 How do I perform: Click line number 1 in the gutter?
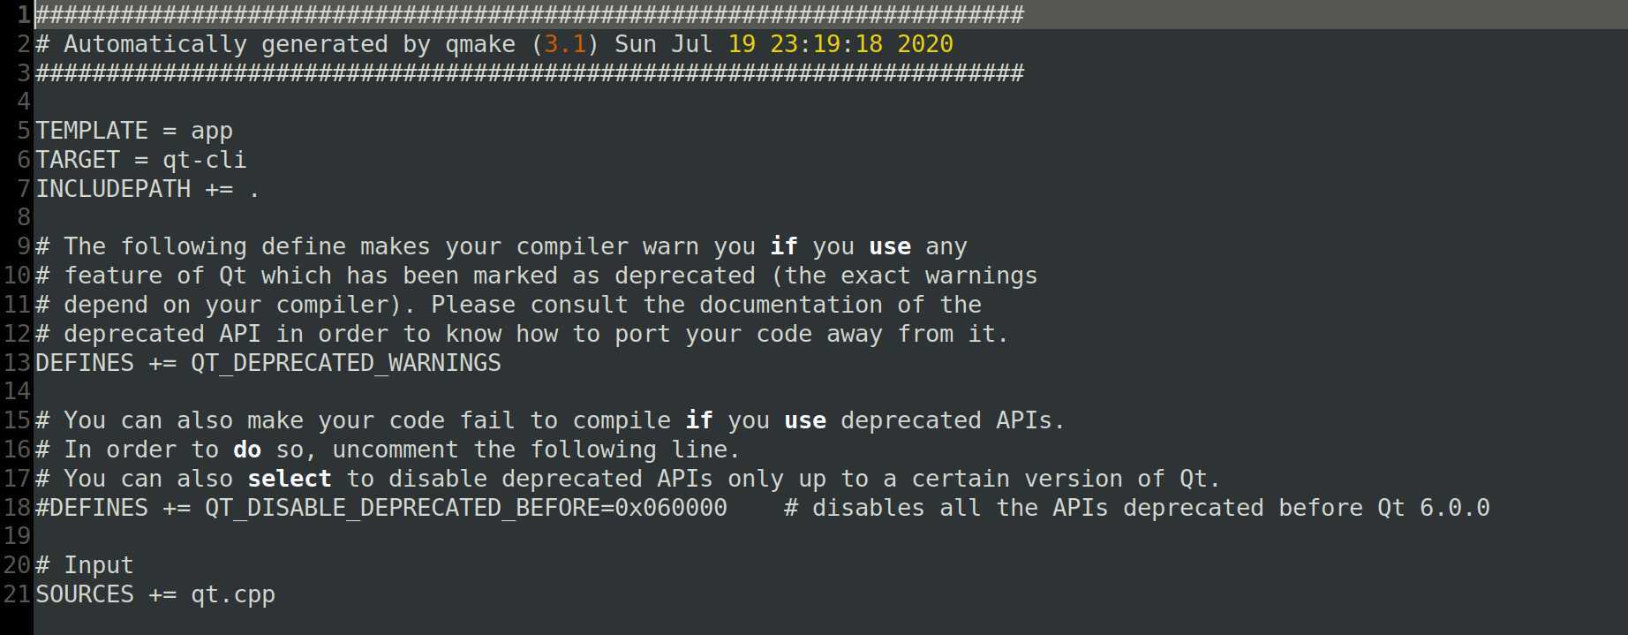point(24,15)
